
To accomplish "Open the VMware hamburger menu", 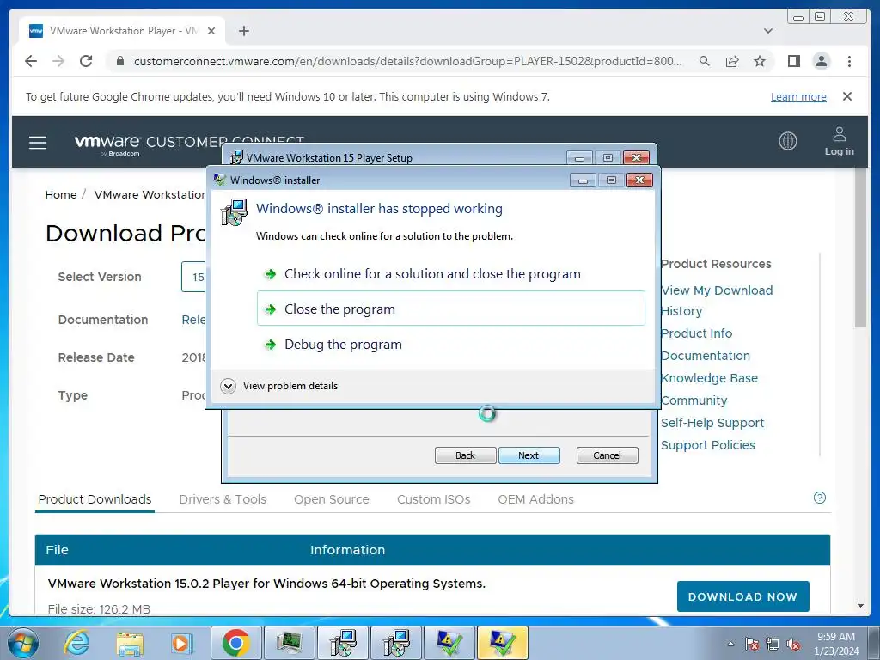I will coord(38,143).
